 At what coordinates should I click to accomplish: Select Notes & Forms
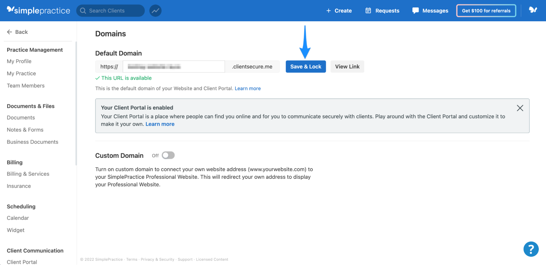pyautogui.click(x=25, y=130)
